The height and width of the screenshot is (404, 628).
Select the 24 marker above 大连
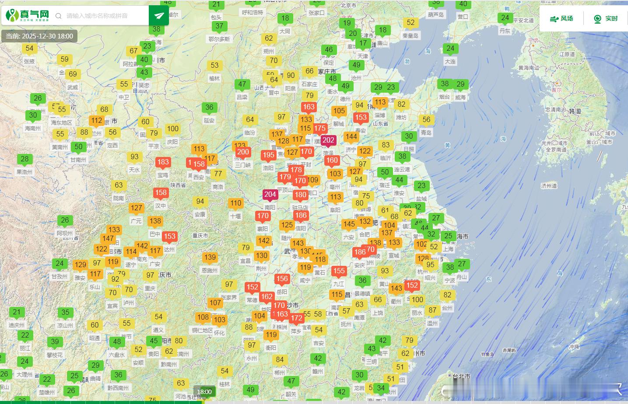450,49
